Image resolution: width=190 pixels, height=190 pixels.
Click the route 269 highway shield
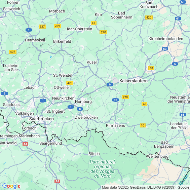[58, 26]
